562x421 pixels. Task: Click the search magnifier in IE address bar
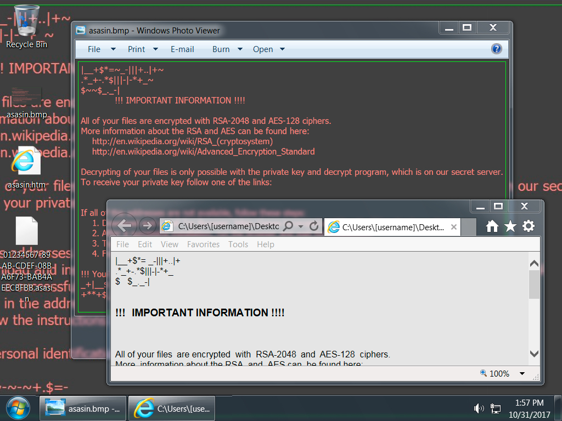[288, 226]
